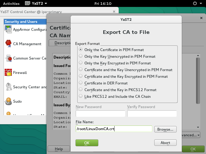Image resolution: width=206 pixels, height=154 pixels.
Task: Switch to the Description tab
Action: coord(60,43)
